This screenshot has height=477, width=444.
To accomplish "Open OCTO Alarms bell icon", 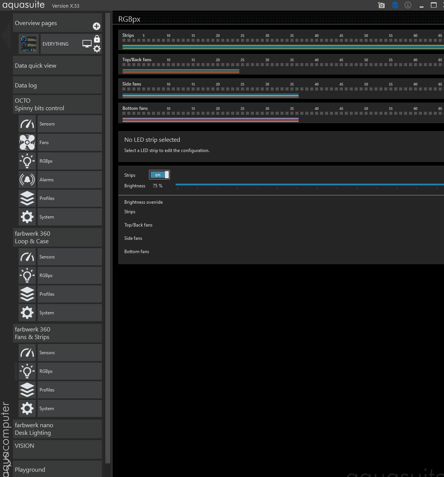I will pyautogui.click(x=27, y=180).
